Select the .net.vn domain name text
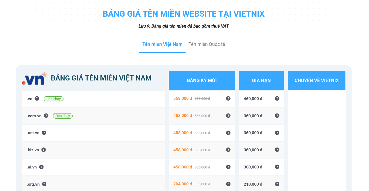 point(33,133)
